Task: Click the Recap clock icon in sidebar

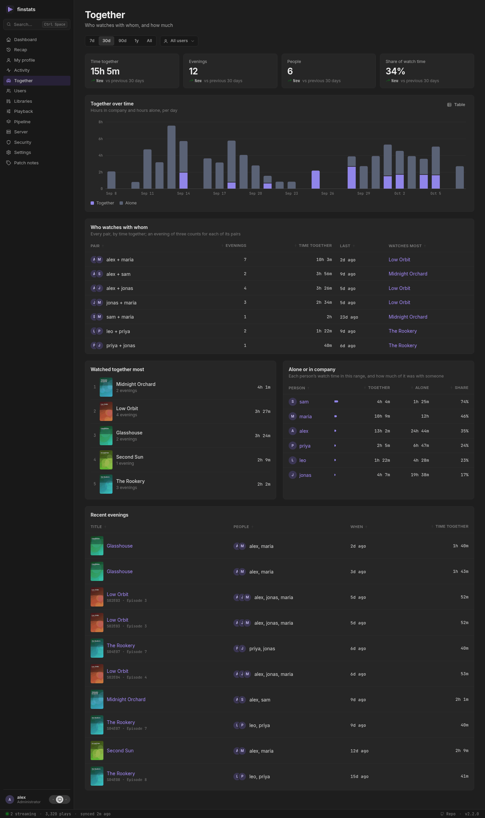Action: (x=9, y=50)
